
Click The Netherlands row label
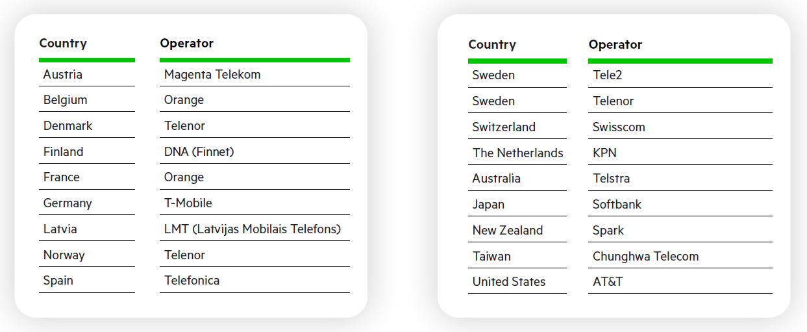518,153
